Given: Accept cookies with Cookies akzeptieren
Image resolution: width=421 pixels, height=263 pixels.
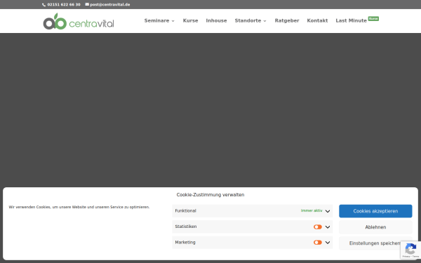Looking at the screenshot, I should pos(375,211).
